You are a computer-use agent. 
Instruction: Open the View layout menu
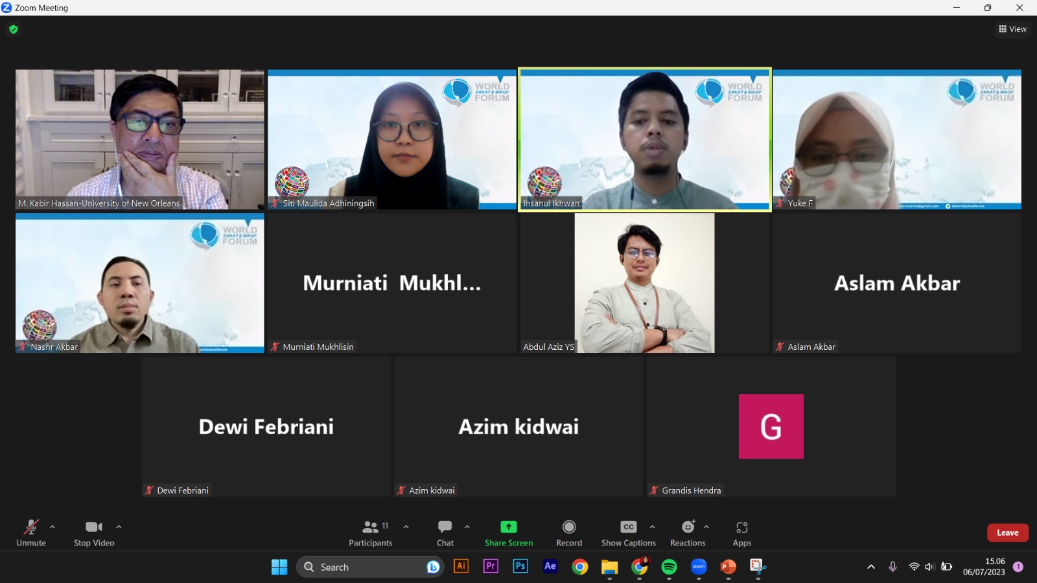pyautogui.click(x=1012, y=29)
